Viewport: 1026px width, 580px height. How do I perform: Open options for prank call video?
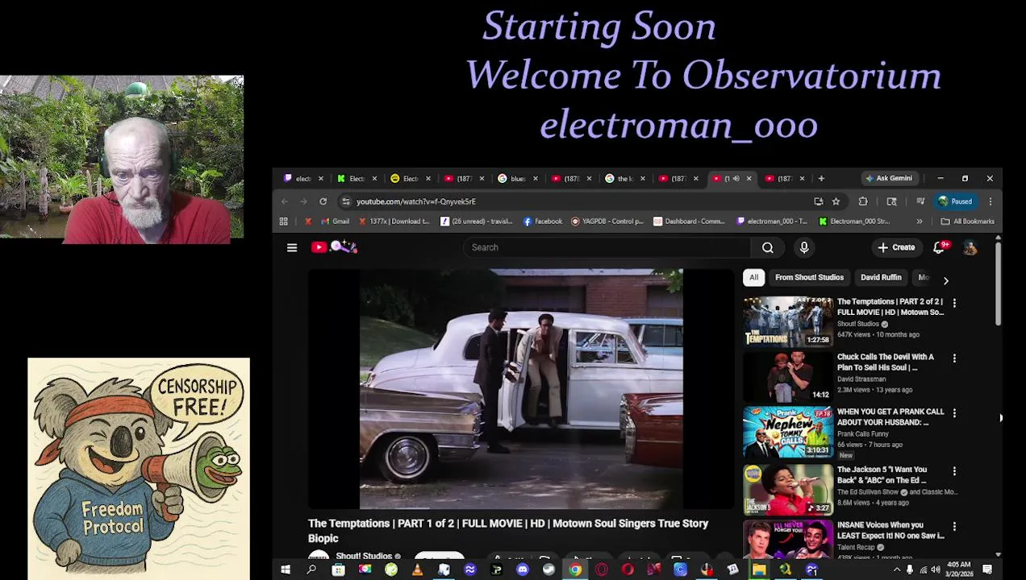coord(954,412)
